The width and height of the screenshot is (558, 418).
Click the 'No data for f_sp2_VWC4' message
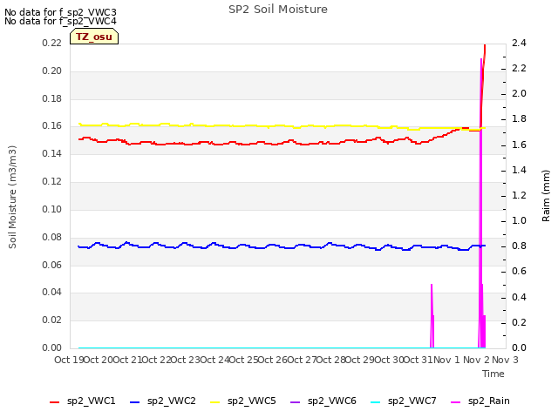click(60, 21)
